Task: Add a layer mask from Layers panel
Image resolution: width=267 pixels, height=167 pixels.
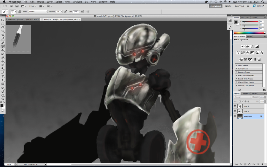Action: (x=245, y=164)
